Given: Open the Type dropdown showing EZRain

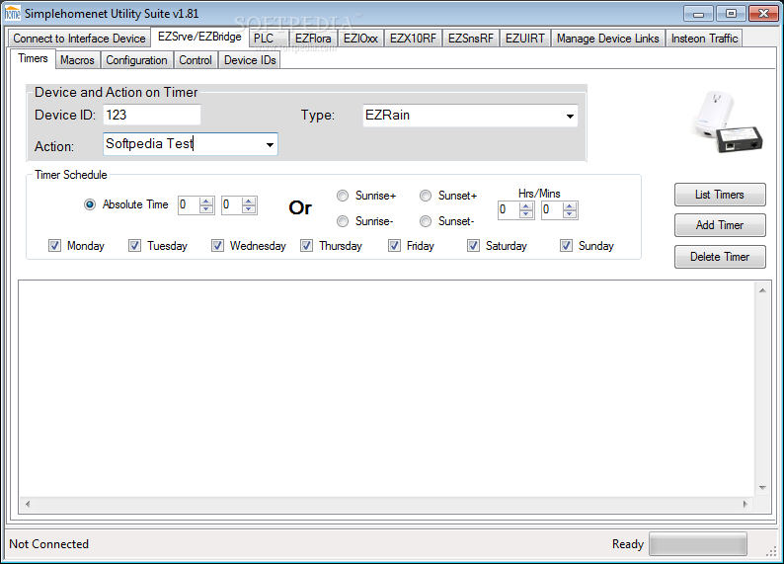Looking at the screenshot, I should (x=470, y=116).
